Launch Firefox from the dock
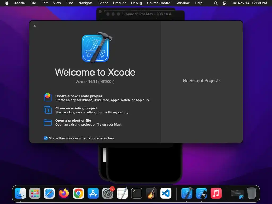 click(x=64, y=193)
